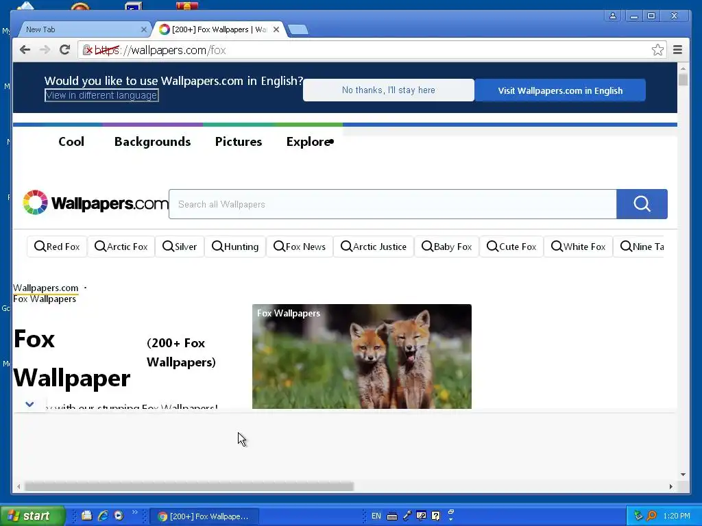Open the Backgrounds menu item
Viewport: 702px width, 526px height.
[153, 142]
